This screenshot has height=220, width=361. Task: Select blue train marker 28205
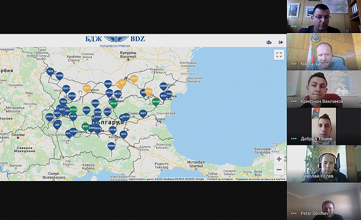[163, 87]
